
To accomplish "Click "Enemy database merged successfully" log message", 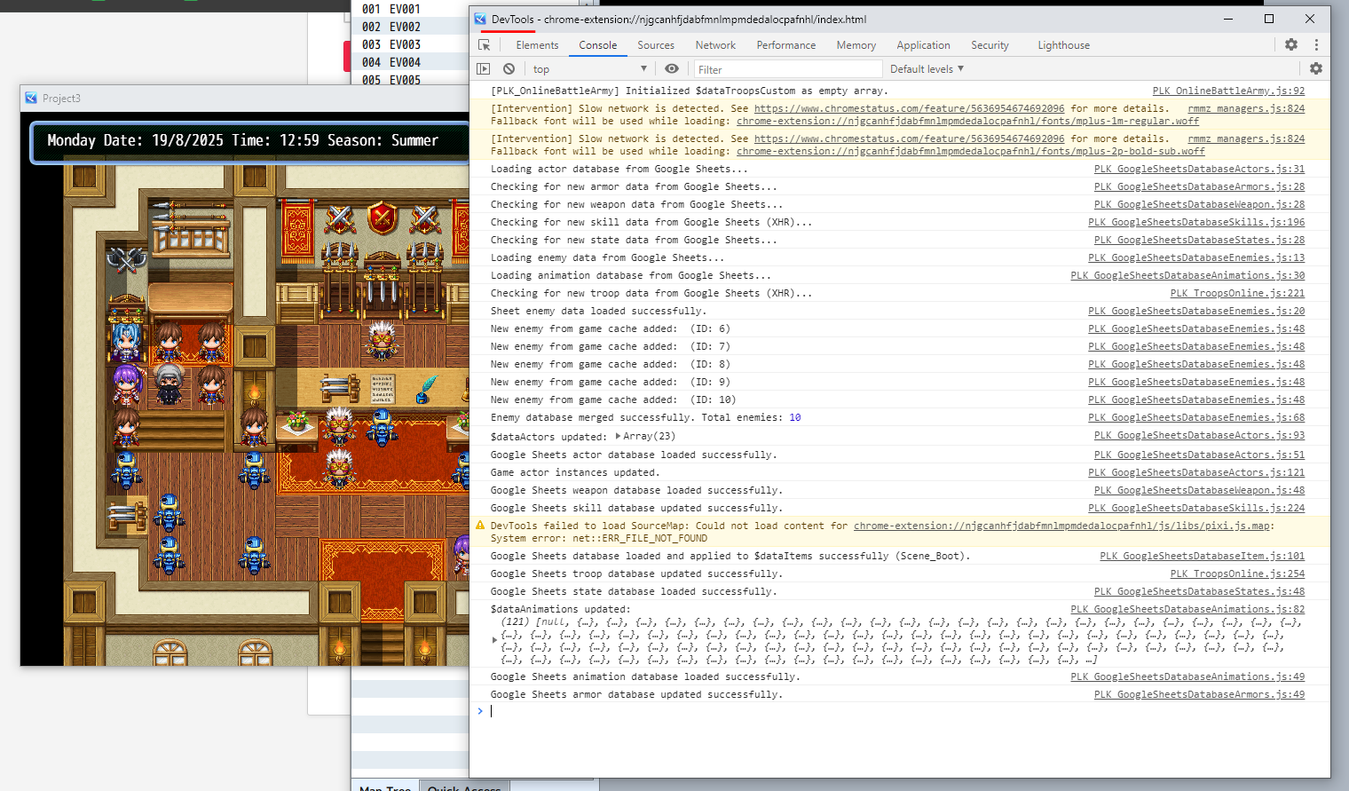I will pyautogui.click(x=645, y=417).
